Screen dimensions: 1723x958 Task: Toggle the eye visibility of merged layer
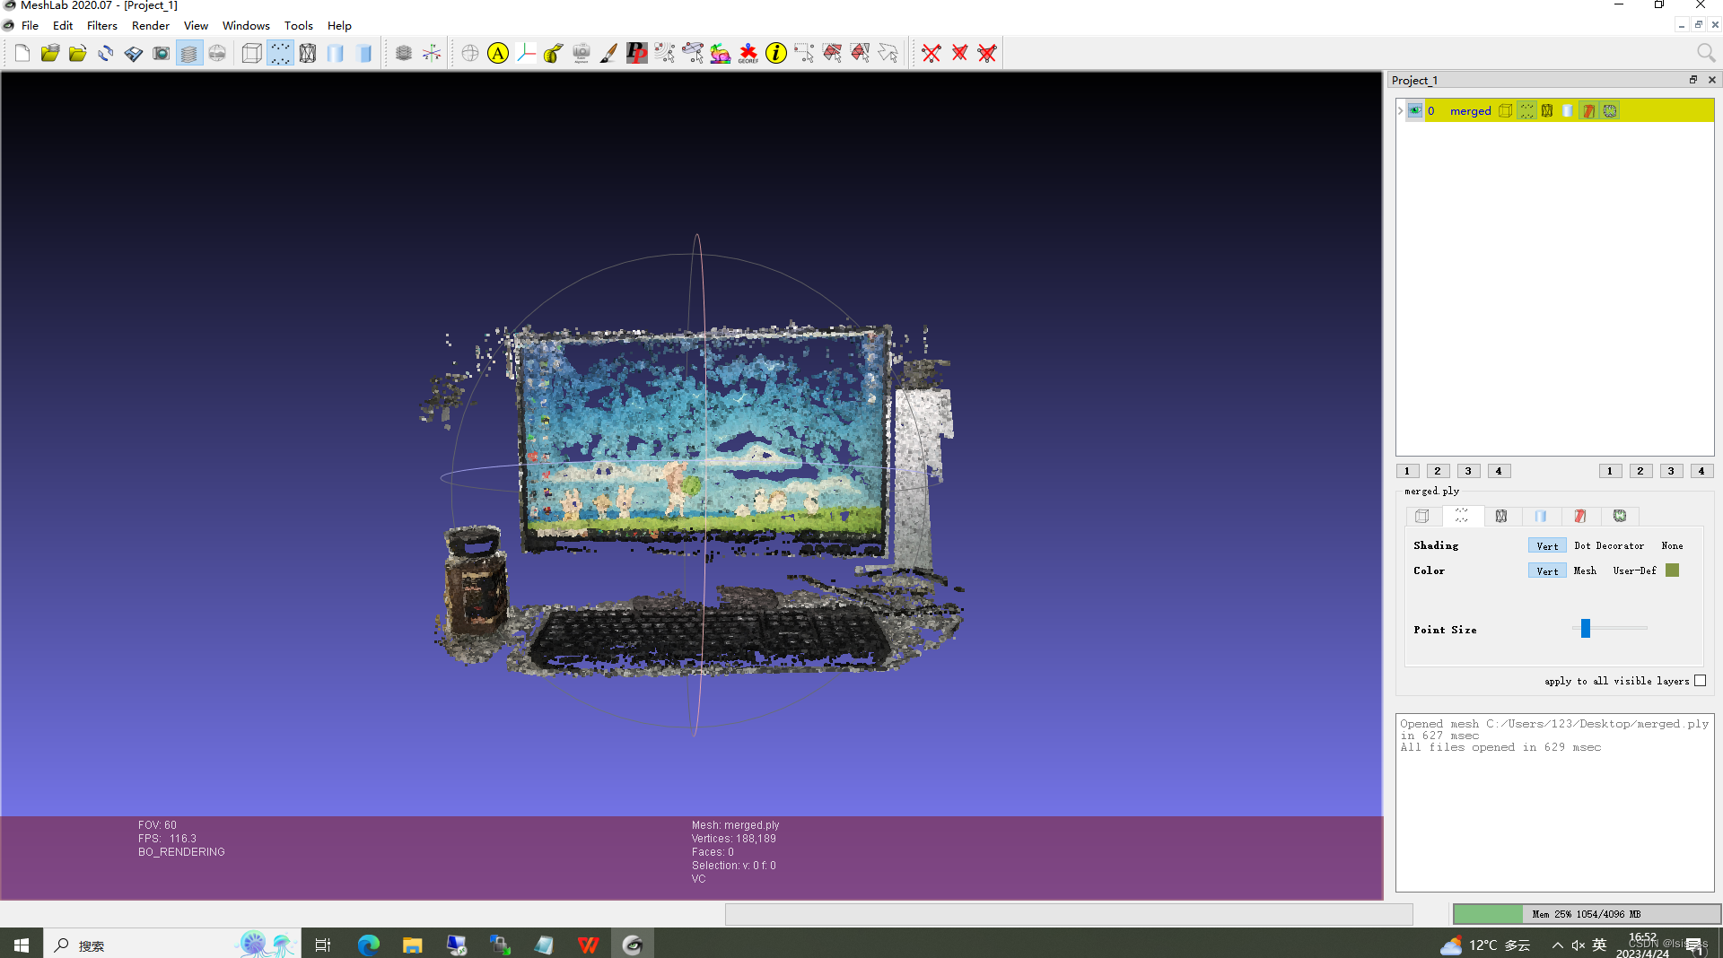1415,111
